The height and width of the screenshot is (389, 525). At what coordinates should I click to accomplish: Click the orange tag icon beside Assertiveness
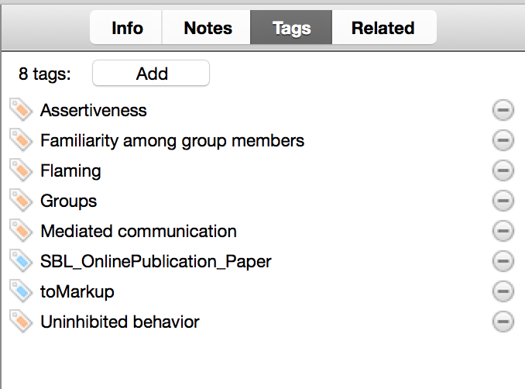click(21, 110)
